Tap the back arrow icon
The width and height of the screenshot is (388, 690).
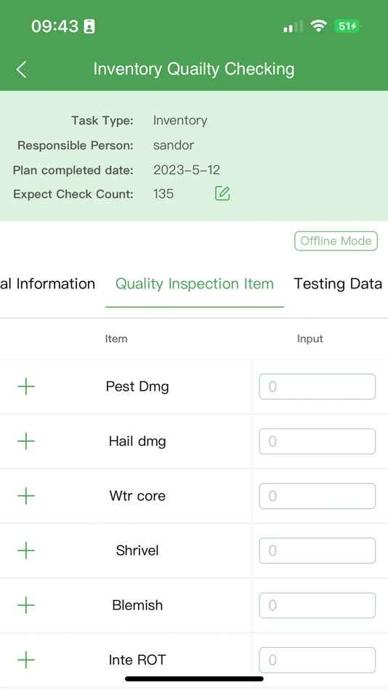tap(22, 70)
